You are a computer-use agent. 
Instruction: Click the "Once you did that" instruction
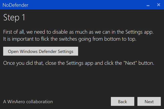click(79, 63)
